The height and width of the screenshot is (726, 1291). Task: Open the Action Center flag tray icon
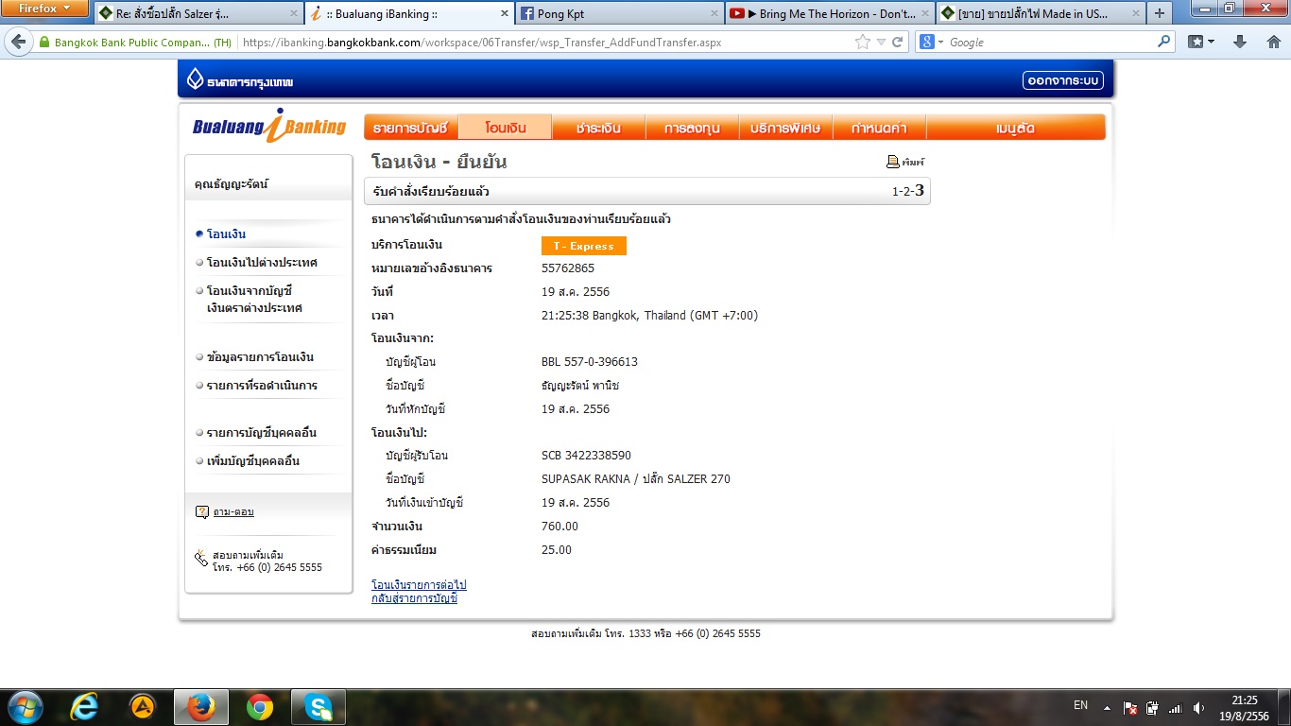(x=1129, y=708)
